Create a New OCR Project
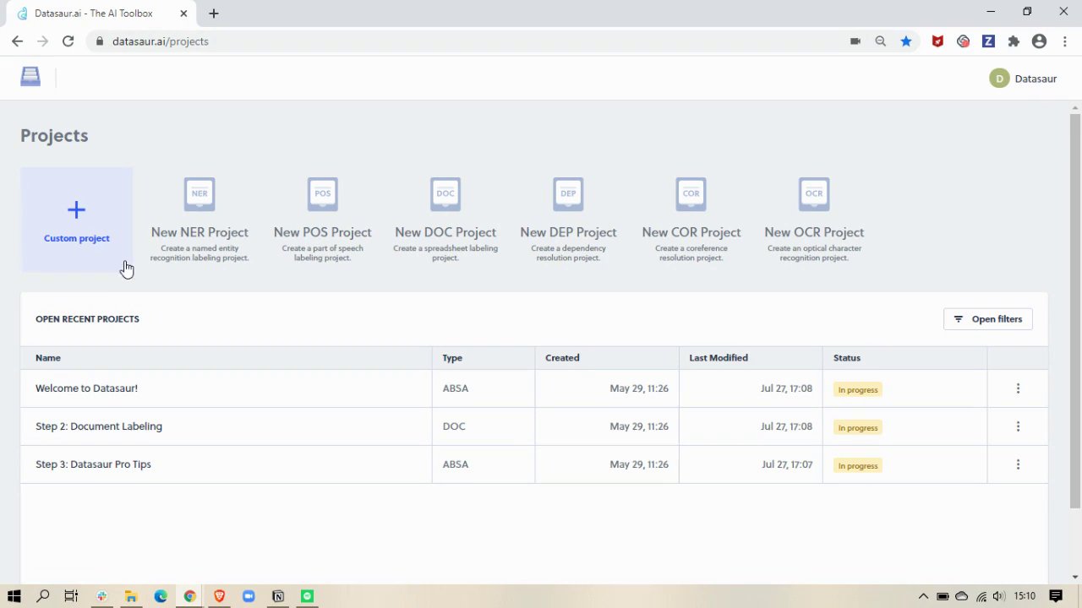 tap(814, 220)
